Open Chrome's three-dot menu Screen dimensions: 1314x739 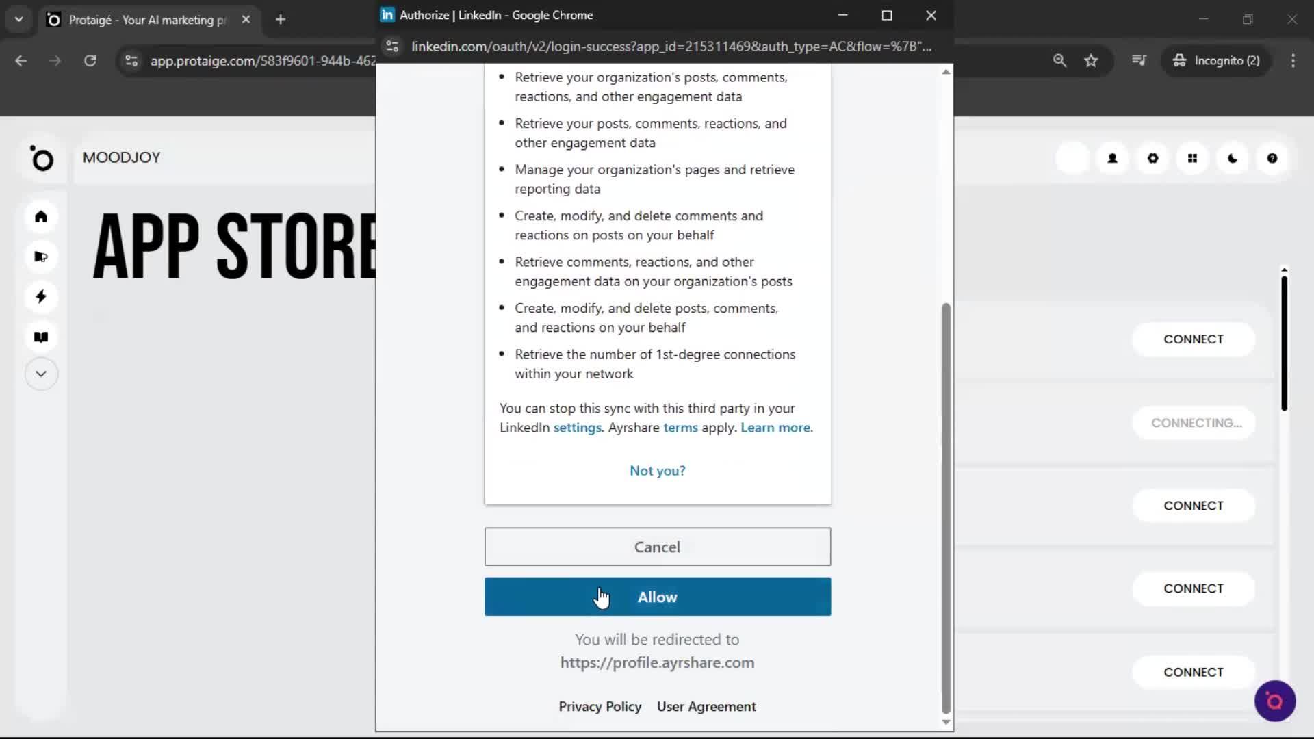click(1293, 60)
